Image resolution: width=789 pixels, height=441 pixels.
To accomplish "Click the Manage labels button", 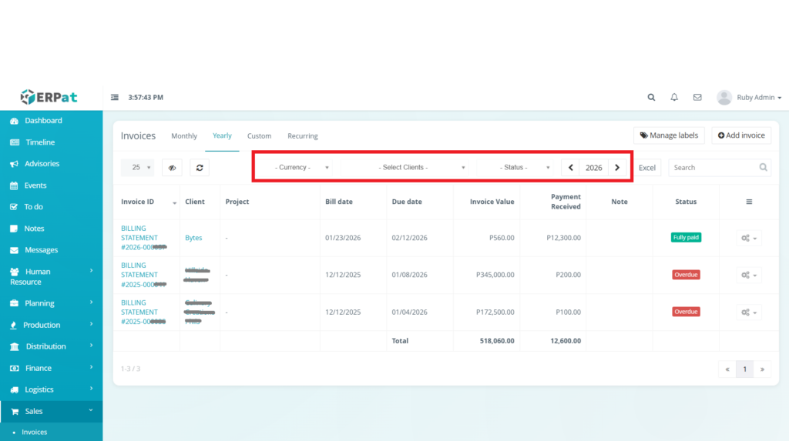I will 668,135.
